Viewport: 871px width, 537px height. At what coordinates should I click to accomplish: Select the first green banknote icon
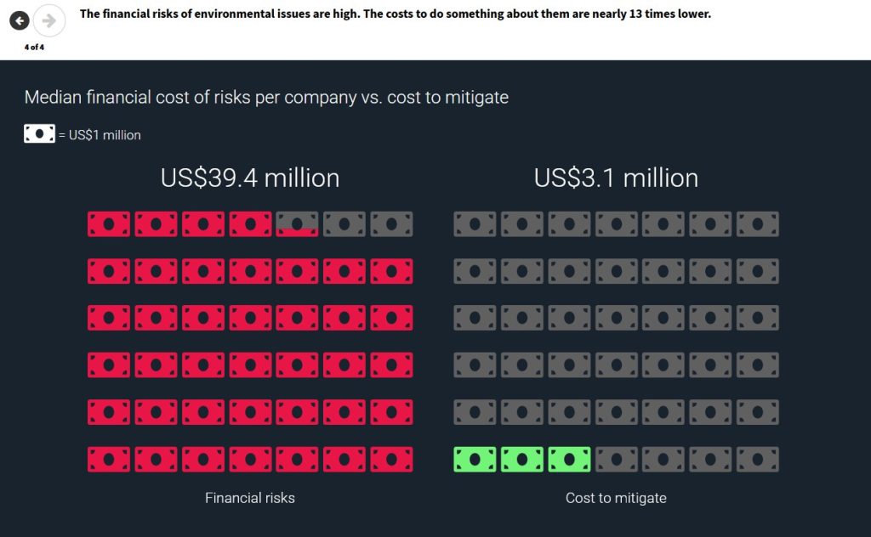tap(475, 460)
